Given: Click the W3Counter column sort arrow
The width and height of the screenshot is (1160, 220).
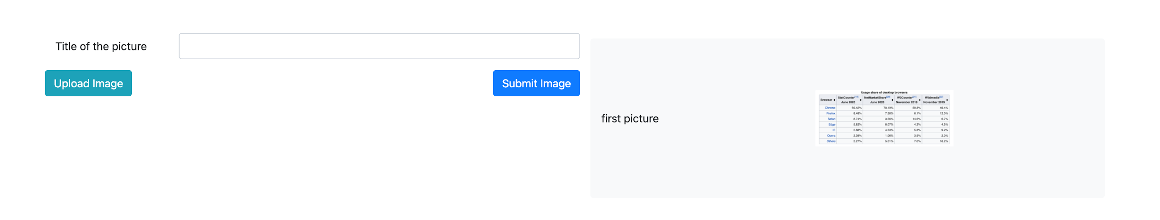Looking at the screenshot, I should pos(920,100).
